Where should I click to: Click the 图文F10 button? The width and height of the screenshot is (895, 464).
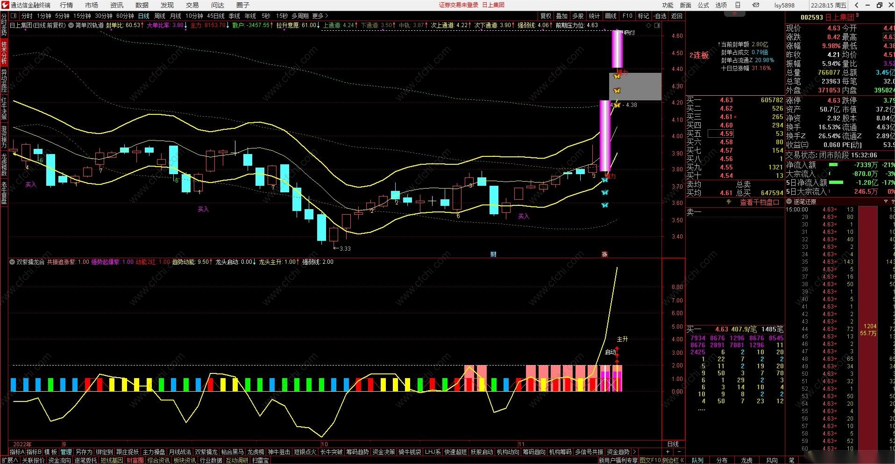click(x=650, y=460)
